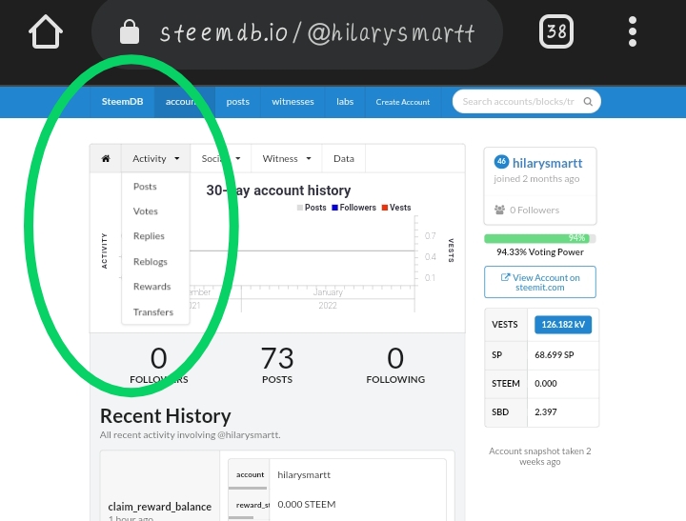The width and height of the screenshot is (686, 521).
Task: Collapse the Activity dropdown
Action: tap(155, 158)
